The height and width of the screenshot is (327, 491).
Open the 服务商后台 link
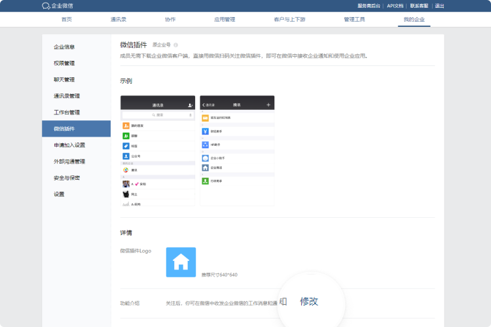coord(369,6)
